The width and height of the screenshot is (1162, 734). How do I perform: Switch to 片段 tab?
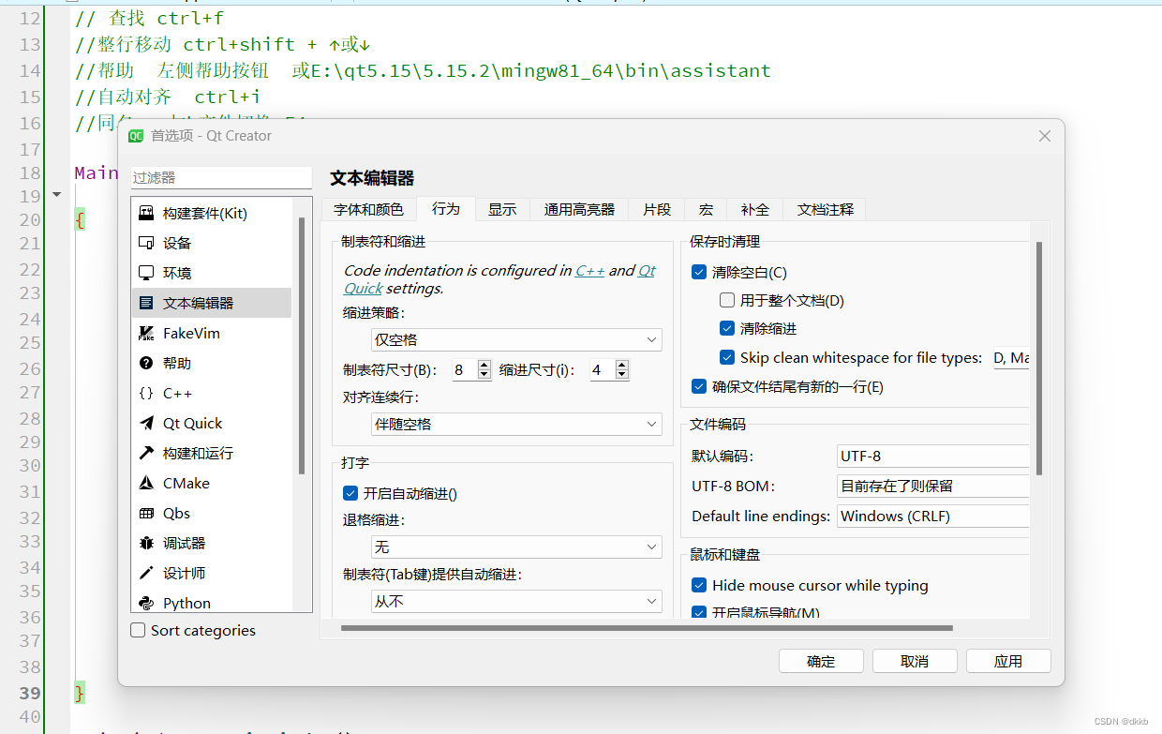click(657, 209)
